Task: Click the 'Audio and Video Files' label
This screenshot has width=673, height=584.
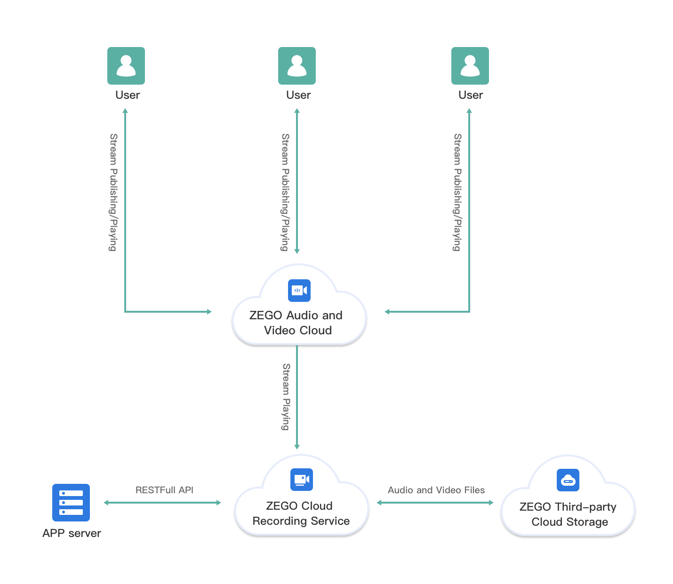Action: click(436, 490)
